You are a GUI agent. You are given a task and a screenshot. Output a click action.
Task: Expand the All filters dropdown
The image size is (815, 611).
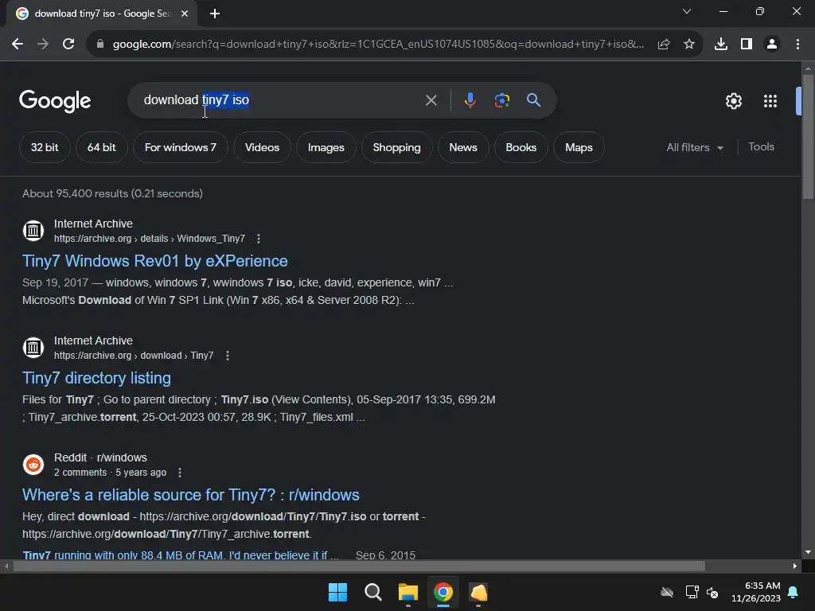(695, 147)
